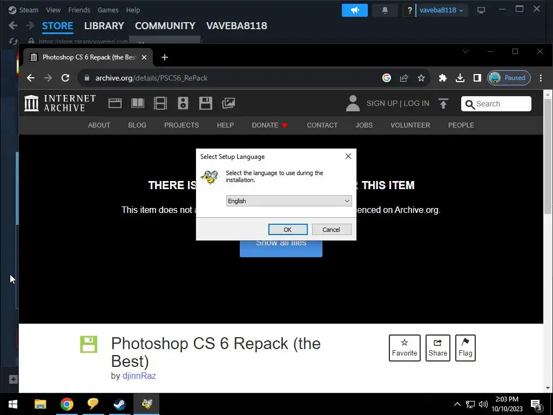The height and width of the screenshot is (415, 553).
Task: Open Chrome downloads icon
Action: pos(460,78)
